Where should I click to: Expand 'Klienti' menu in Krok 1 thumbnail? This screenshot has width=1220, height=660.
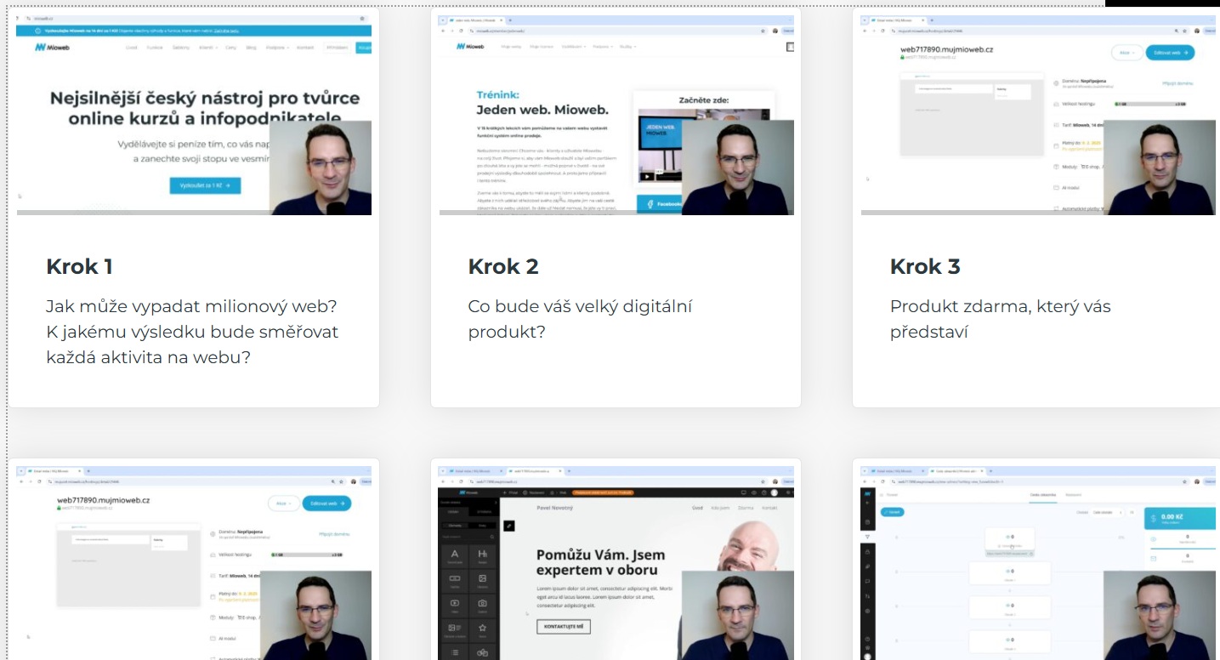[x=207, y=48]
